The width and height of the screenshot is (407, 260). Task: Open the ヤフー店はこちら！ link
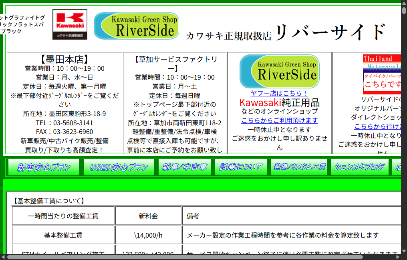tap(280, 93)
